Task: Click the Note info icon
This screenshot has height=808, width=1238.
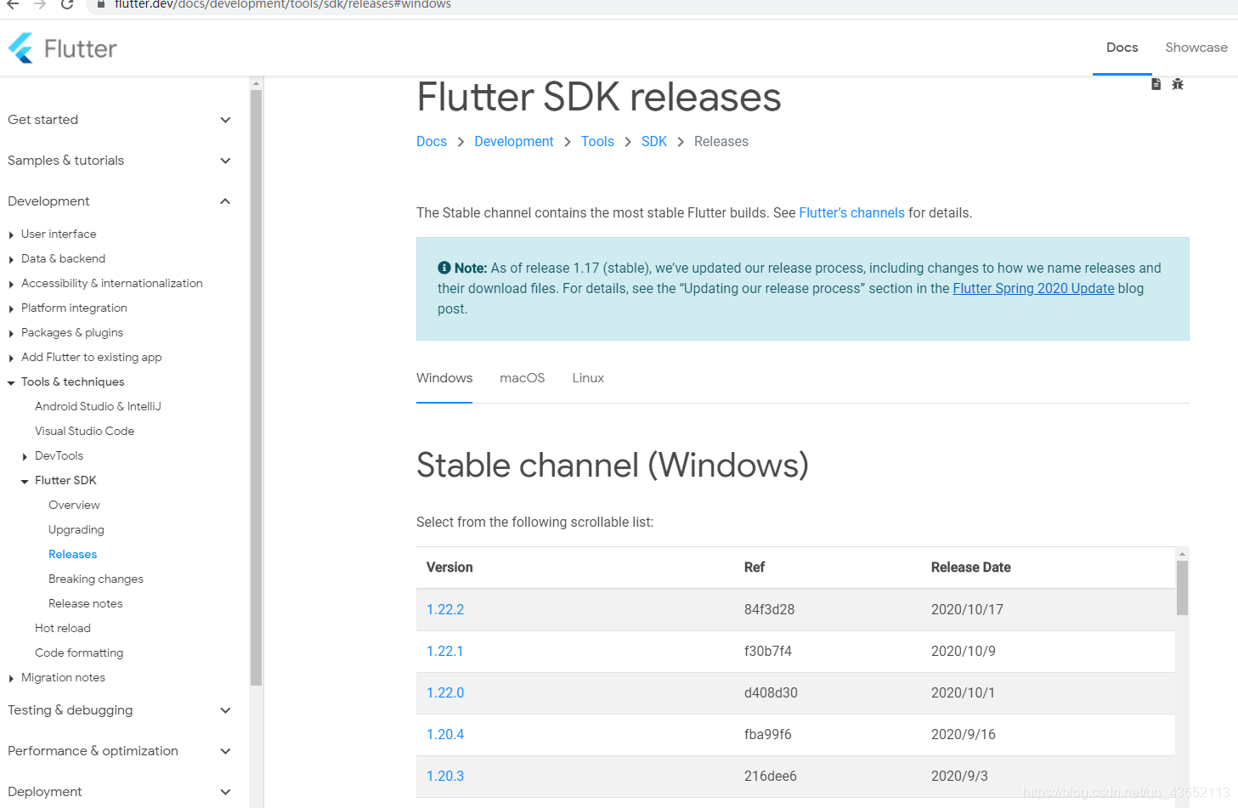Action: (x=444, y=268)
